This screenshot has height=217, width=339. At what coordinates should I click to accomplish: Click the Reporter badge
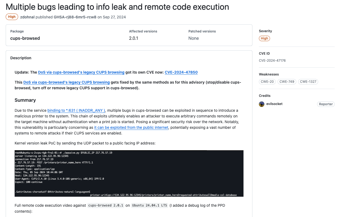[326, 104]
